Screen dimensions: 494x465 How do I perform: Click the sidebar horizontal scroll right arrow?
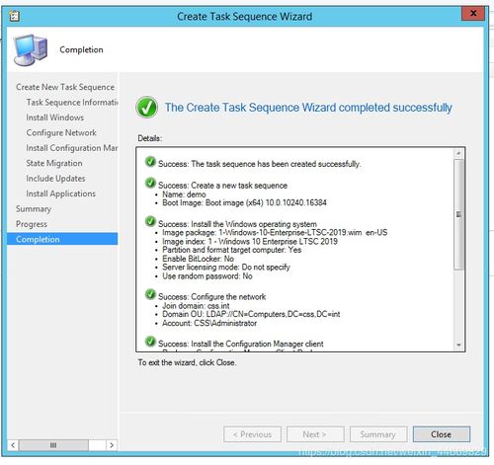point(112,445)
